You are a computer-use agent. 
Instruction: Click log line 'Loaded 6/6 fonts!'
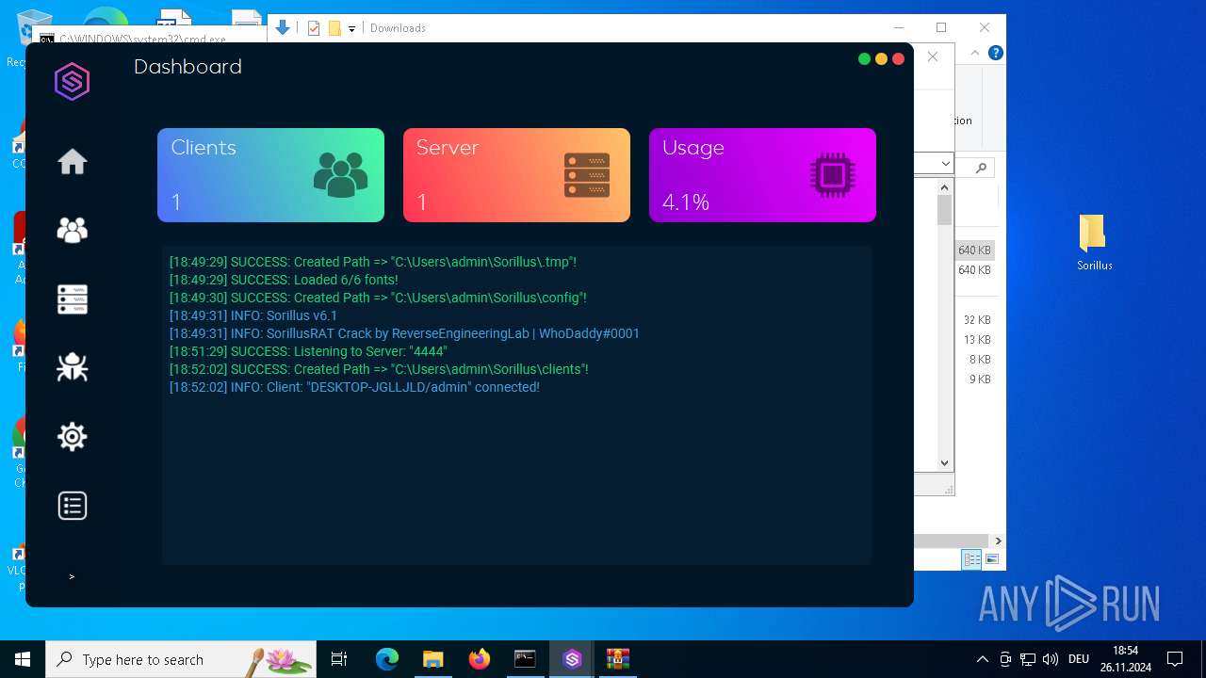point(284,280)
